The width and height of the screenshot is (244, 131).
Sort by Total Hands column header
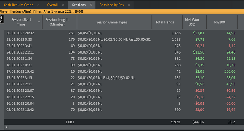click(x=165, y=22)
